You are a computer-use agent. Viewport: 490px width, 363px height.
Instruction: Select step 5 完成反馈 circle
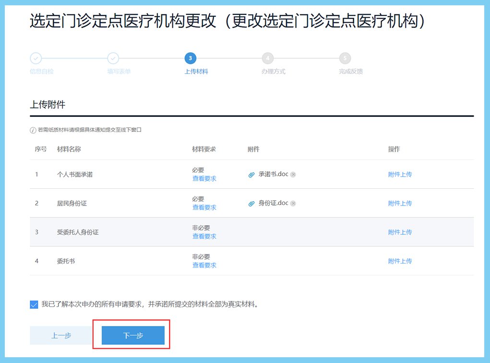345,58
